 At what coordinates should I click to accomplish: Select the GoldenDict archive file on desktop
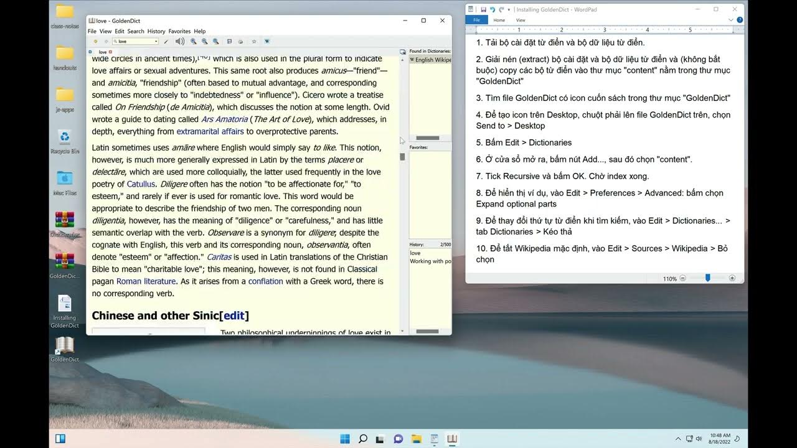(65, 266)
